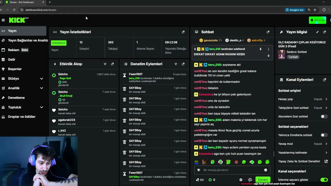The width and height of the screenshot is (331, 186).
Task: Expand the Stüdyo sidebar section
Action: click(41, 79)
